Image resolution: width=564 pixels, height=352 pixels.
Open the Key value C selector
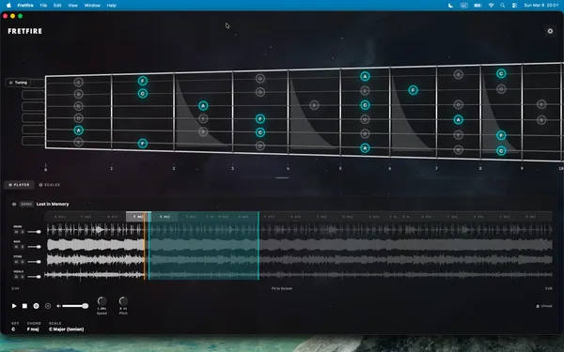click(x=13, y=329)
